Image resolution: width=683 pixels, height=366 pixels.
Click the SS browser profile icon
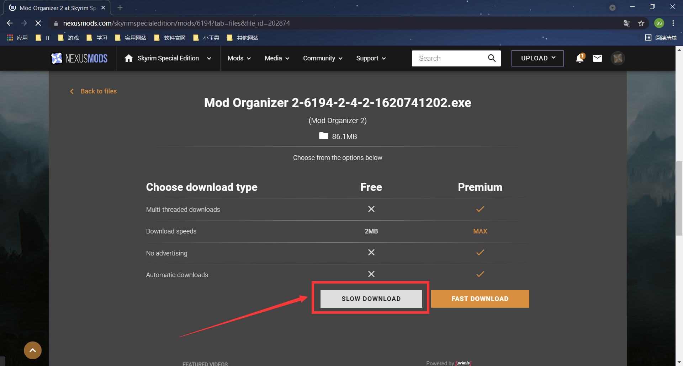659,23
